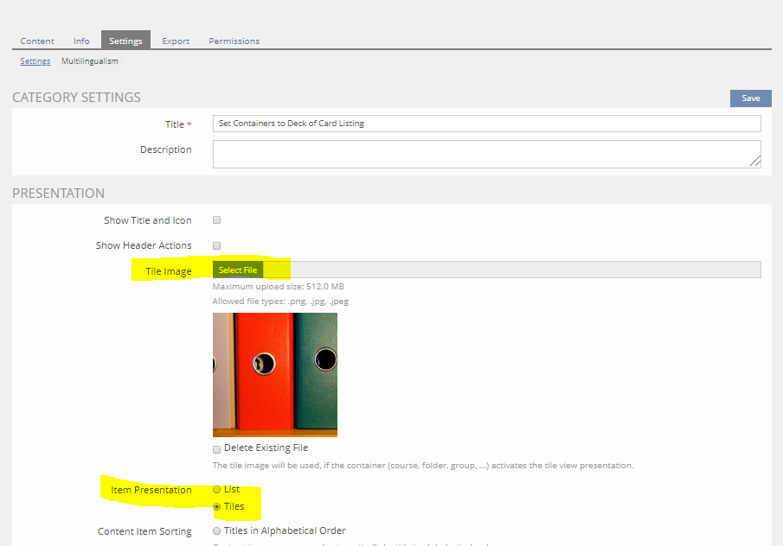Choose List for Item Presentation
Viewport: 783px width, 546px height.
[x=217, y=490]
